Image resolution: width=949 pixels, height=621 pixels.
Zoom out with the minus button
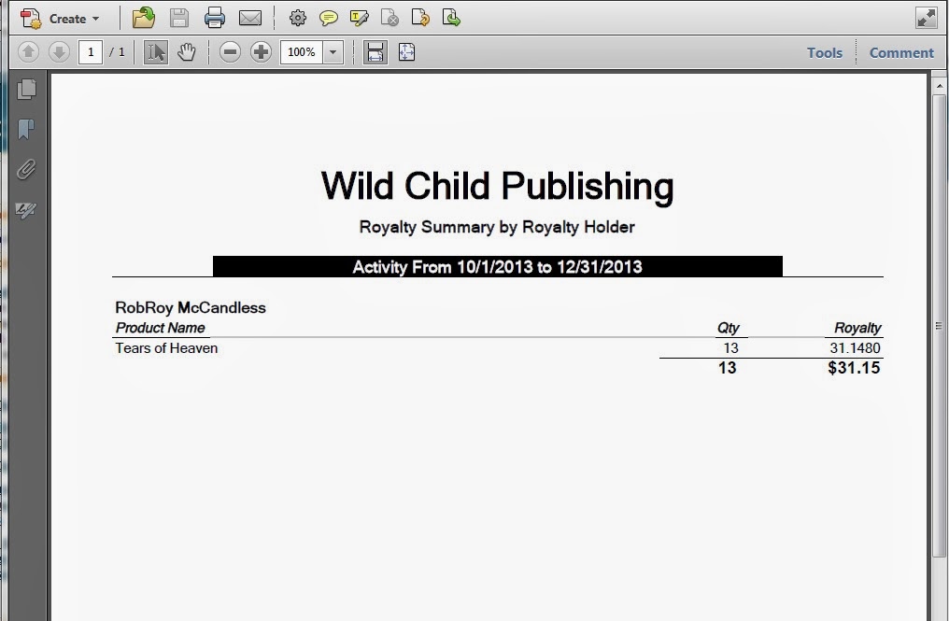pos(230,52)
